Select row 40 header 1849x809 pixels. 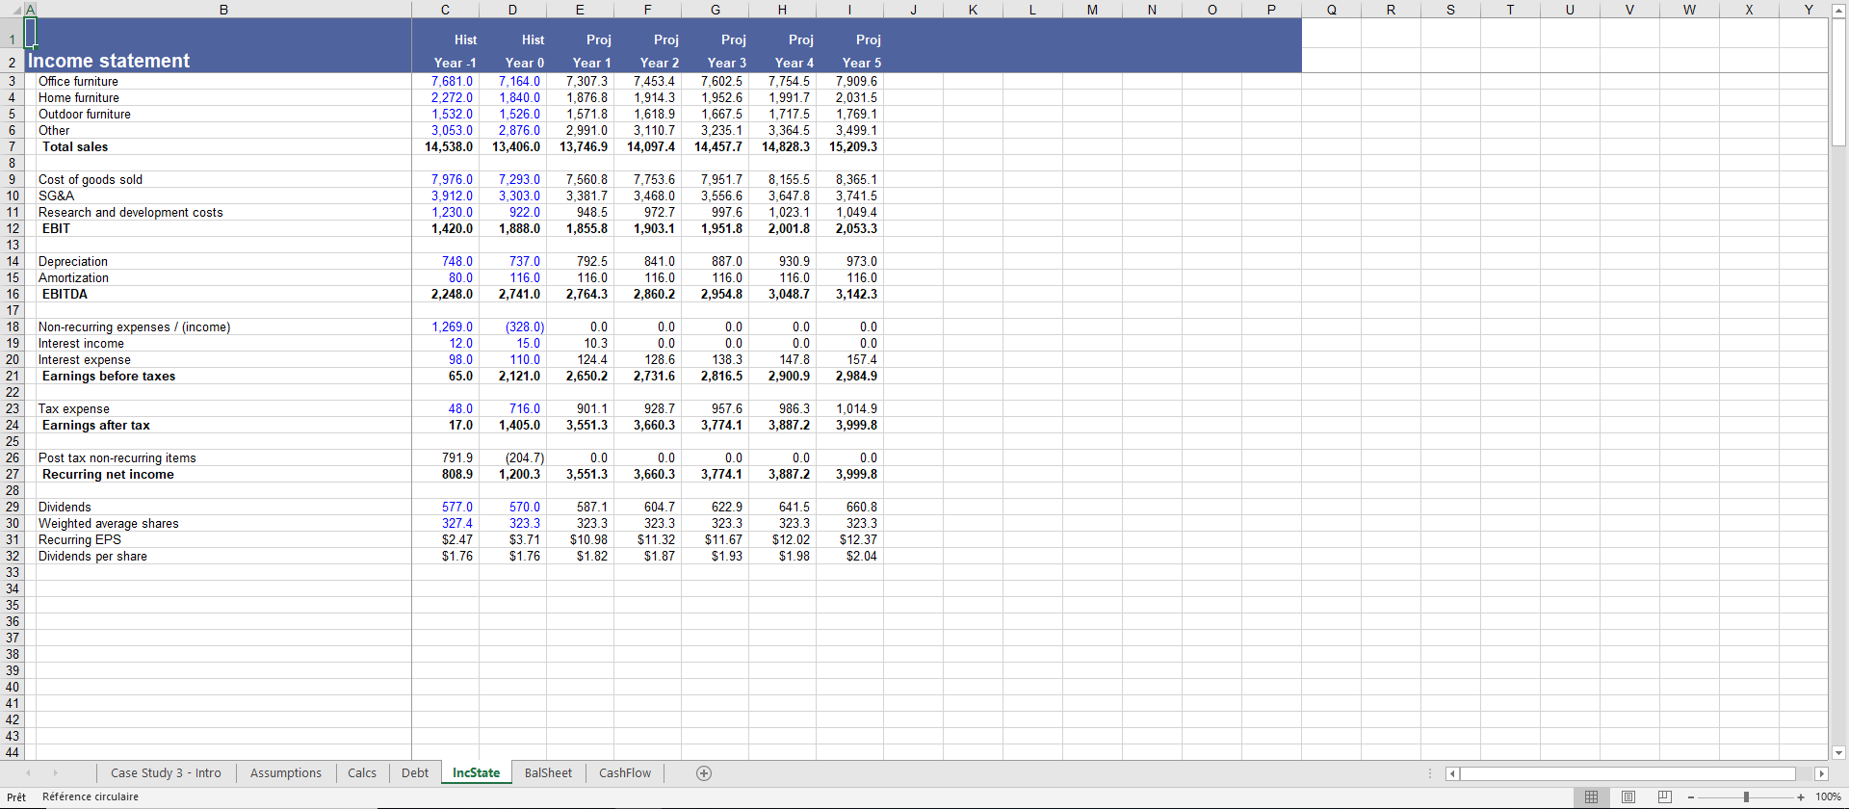(x=12, y=688)
